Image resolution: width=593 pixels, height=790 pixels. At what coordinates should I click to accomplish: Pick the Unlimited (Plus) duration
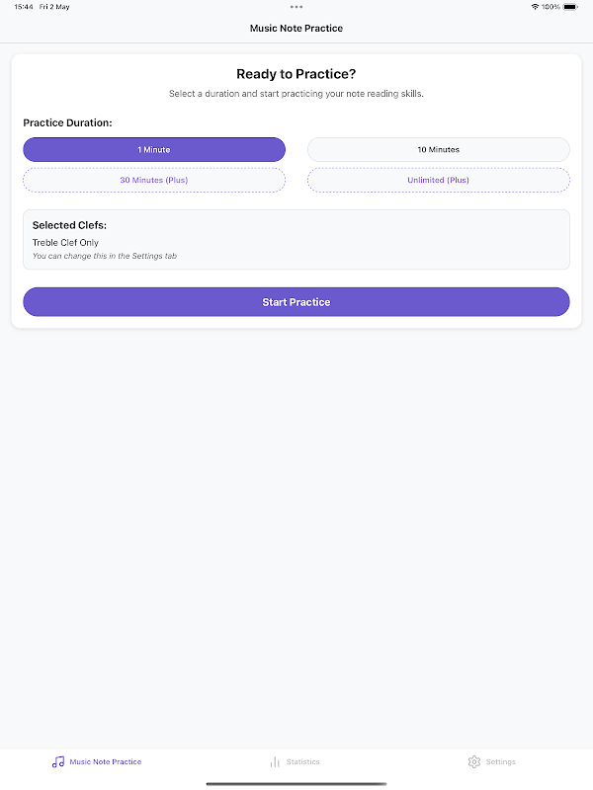(438, 180)
